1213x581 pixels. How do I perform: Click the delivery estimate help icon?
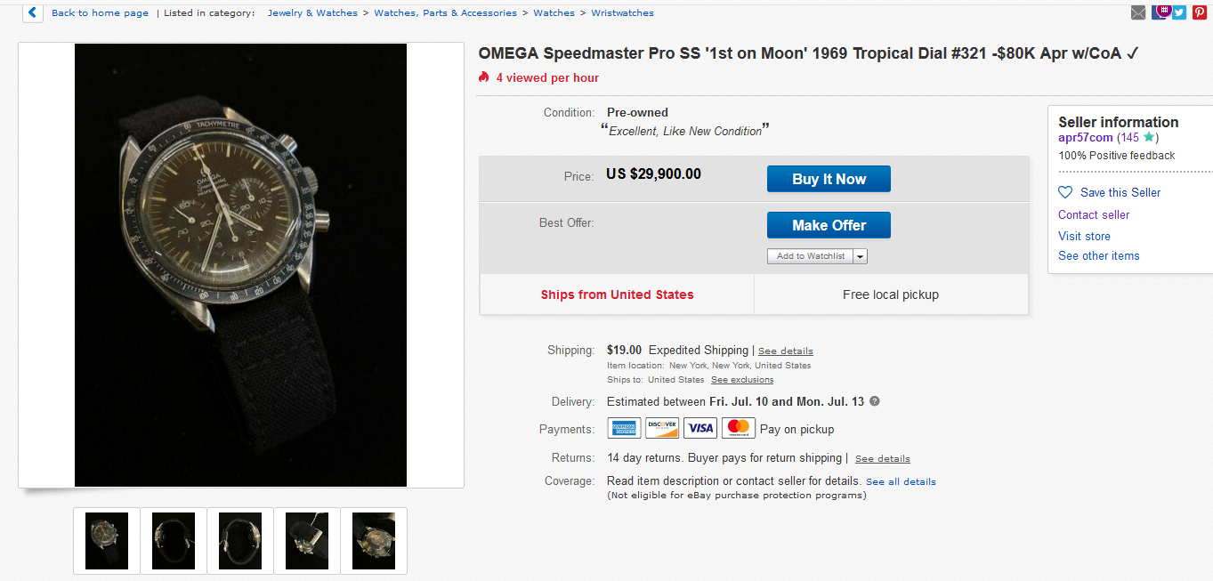(874, 401)
